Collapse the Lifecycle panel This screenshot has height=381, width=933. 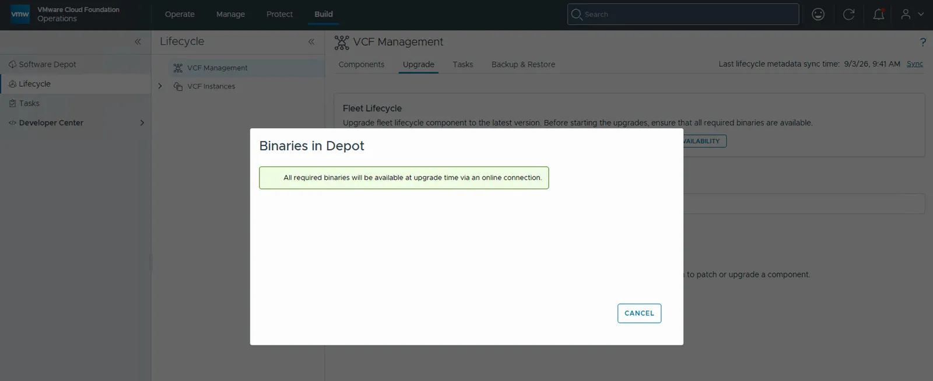click(x=311, y=41)
